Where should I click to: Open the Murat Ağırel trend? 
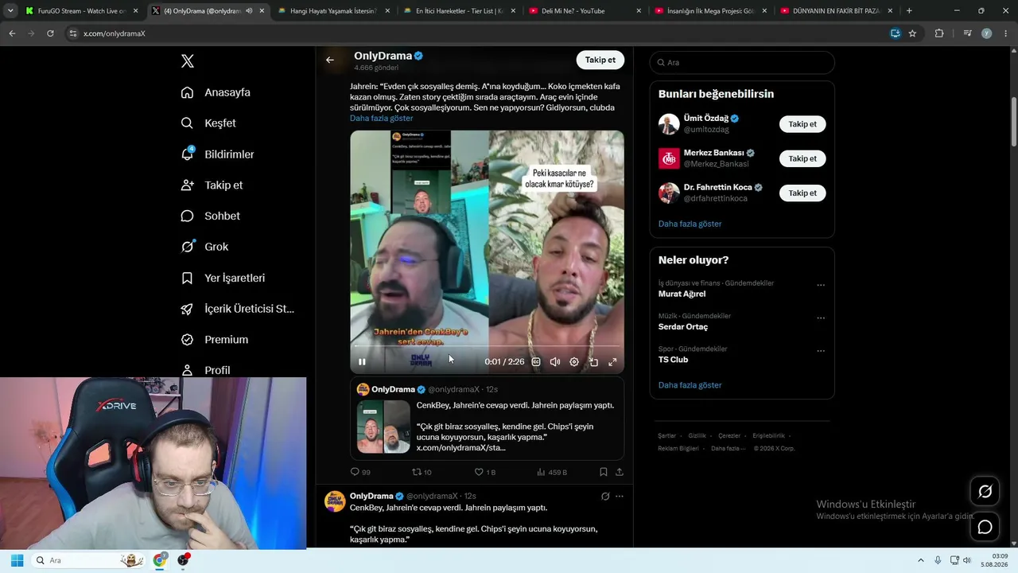click(682, 294)
